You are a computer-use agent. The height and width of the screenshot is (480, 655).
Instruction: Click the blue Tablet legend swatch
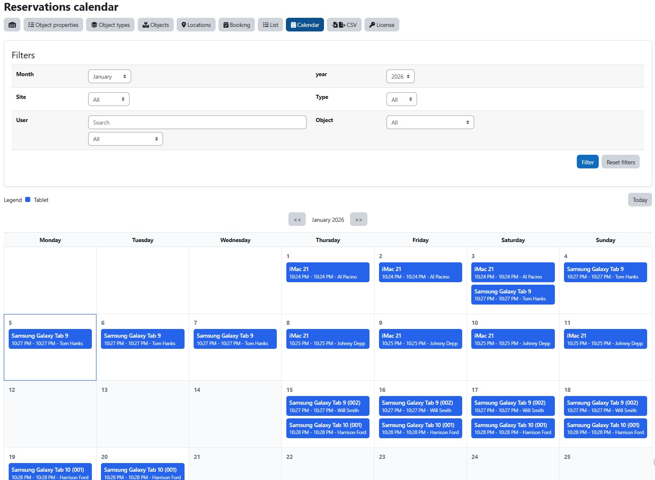pyautogui.click(x=28, y=199)
